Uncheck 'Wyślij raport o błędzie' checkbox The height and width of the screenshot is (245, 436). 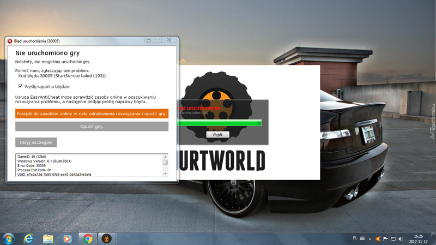pyautogui.click(x=20, y=86)
